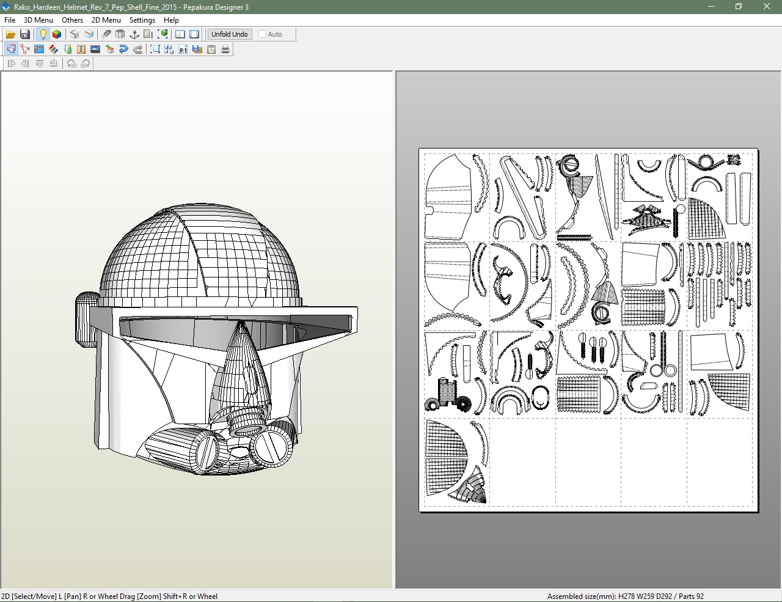Click the align right icon
The width and height of the screenshot is (782, 602).
pyautogui.click(x=25, y=64)
